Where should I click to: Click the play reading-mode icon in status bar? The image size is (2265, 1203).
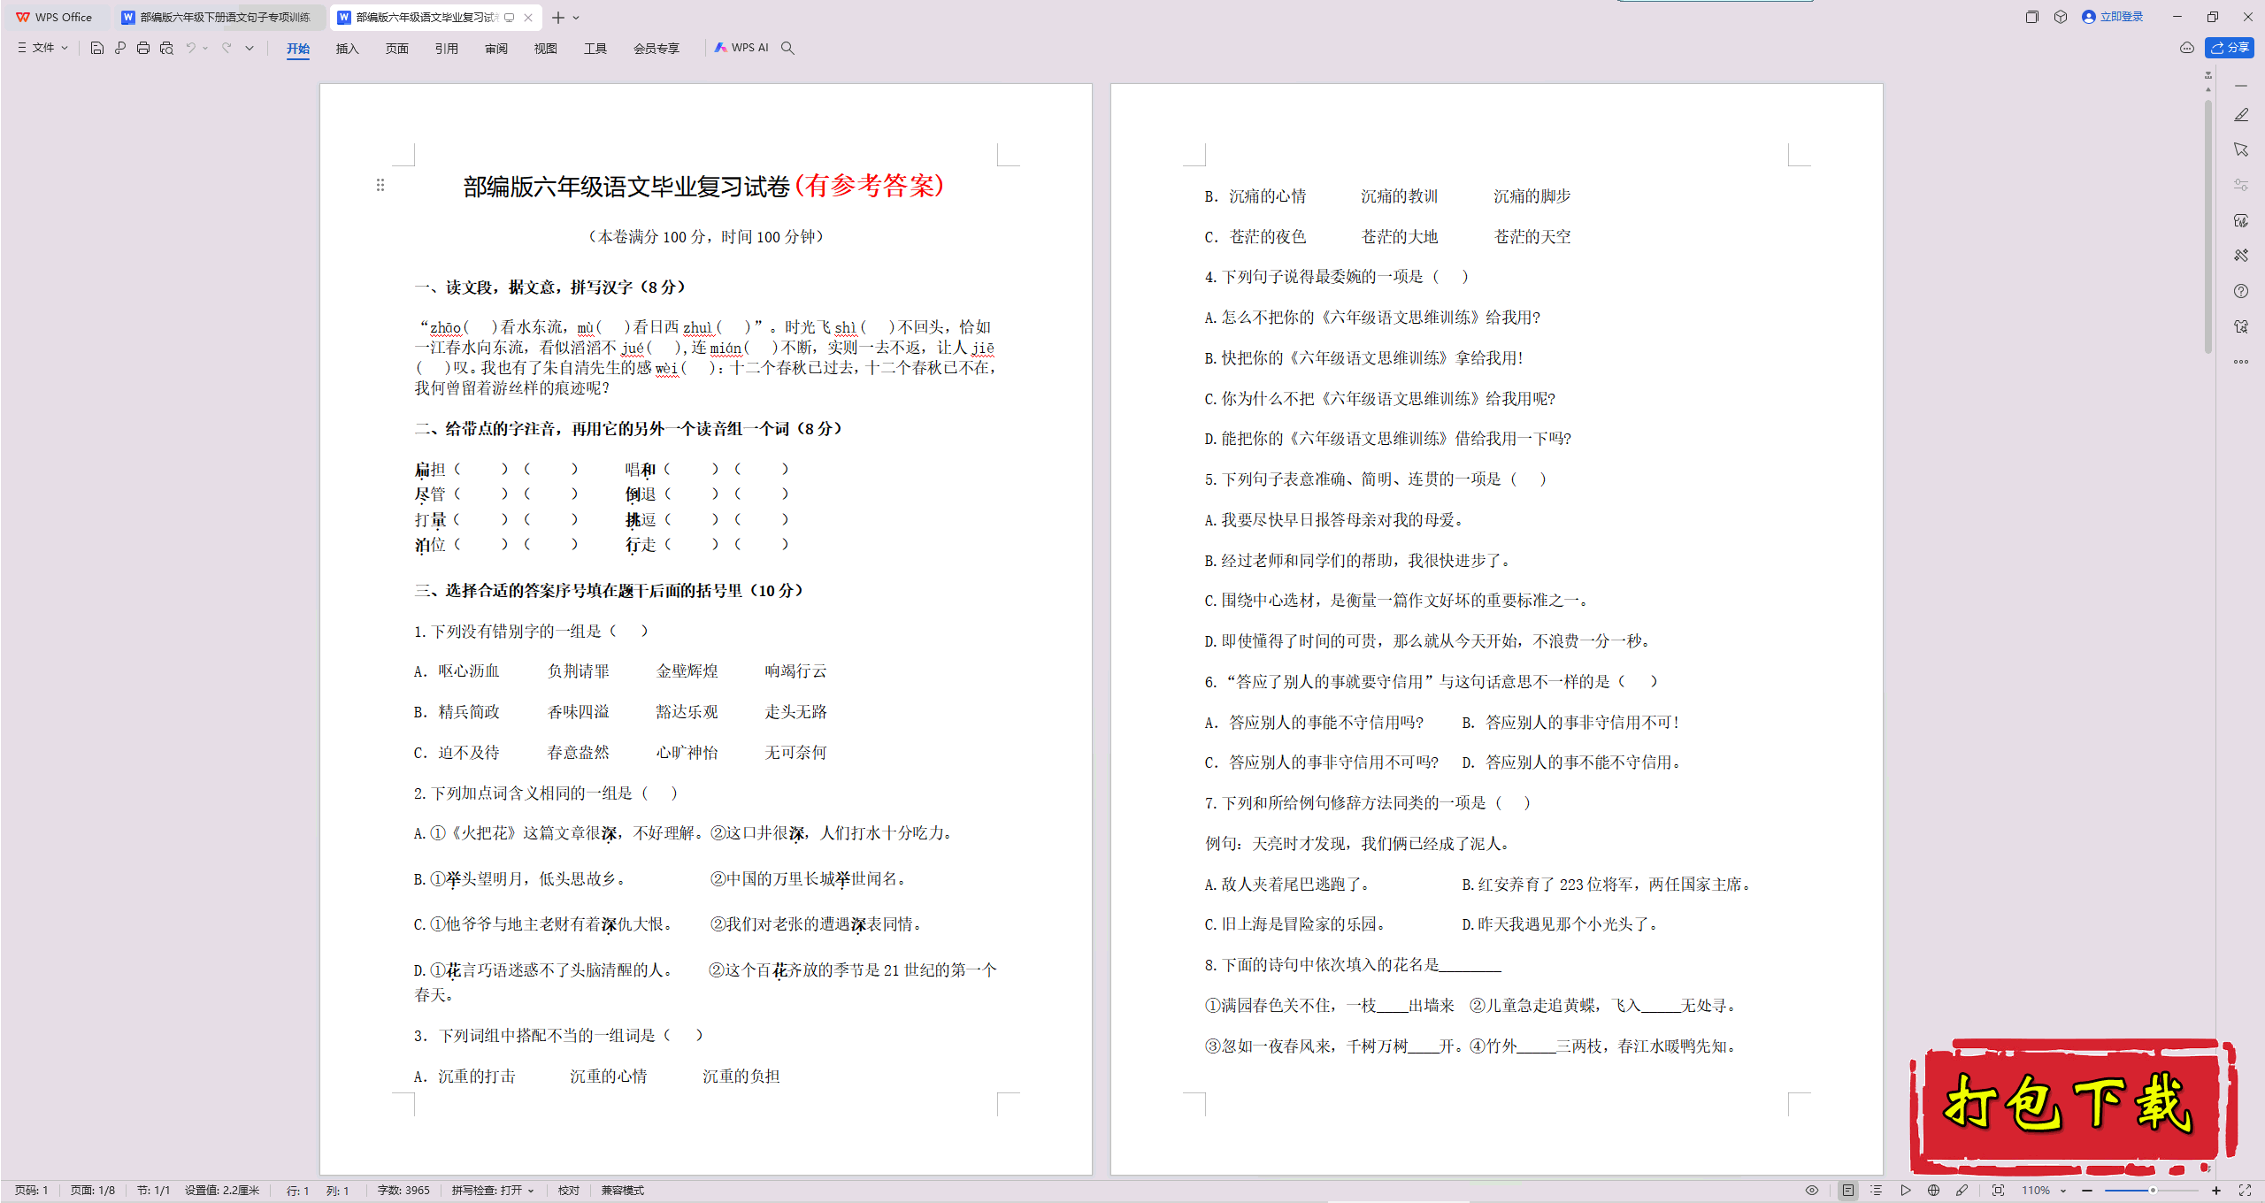point(1906,1191)
